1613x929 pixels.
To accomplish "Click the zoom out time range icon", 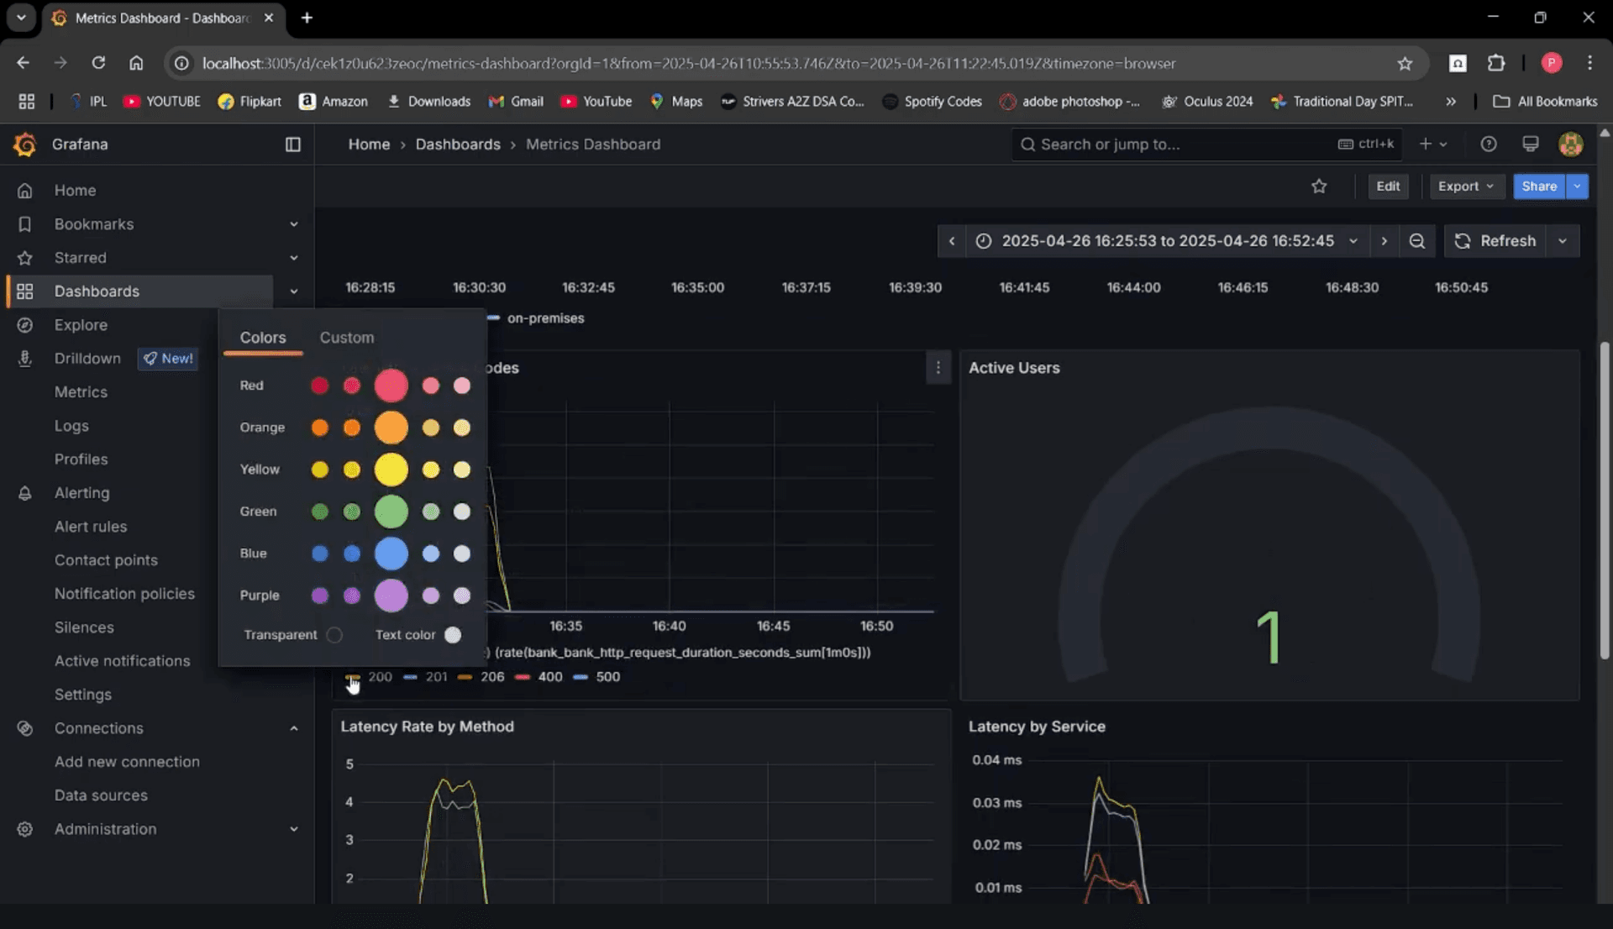I will pyautogui.click(x=1416, y=241).
